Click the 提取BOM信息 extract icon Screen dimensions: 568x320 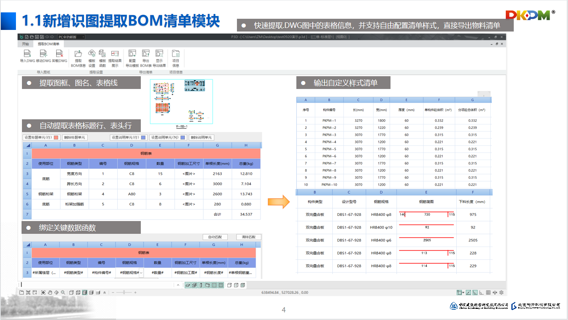(x=78, y=54)
